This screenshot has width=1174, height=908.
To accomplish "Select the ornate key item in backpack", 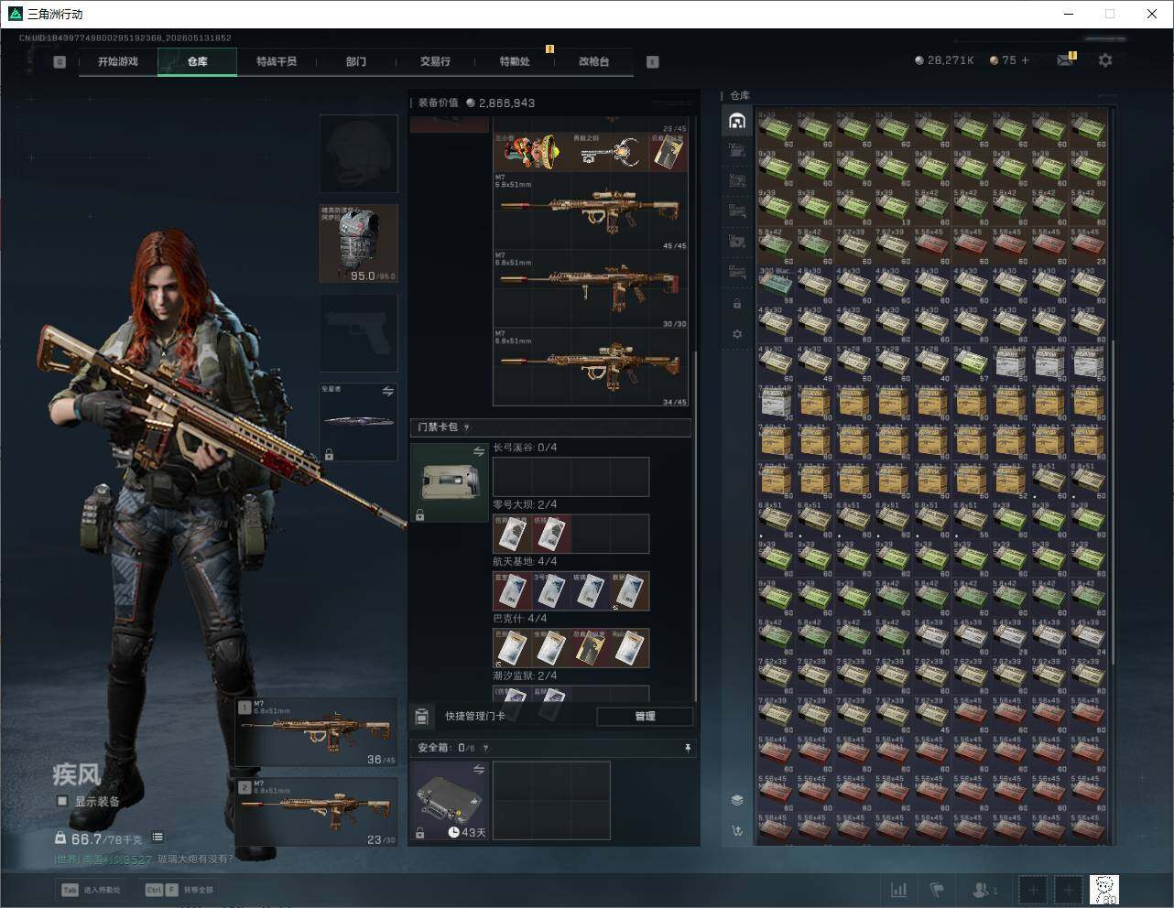I will (x=611, y=152).
